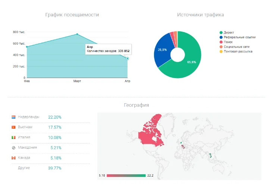Click the Macedonia missing-flag icon

13,148
